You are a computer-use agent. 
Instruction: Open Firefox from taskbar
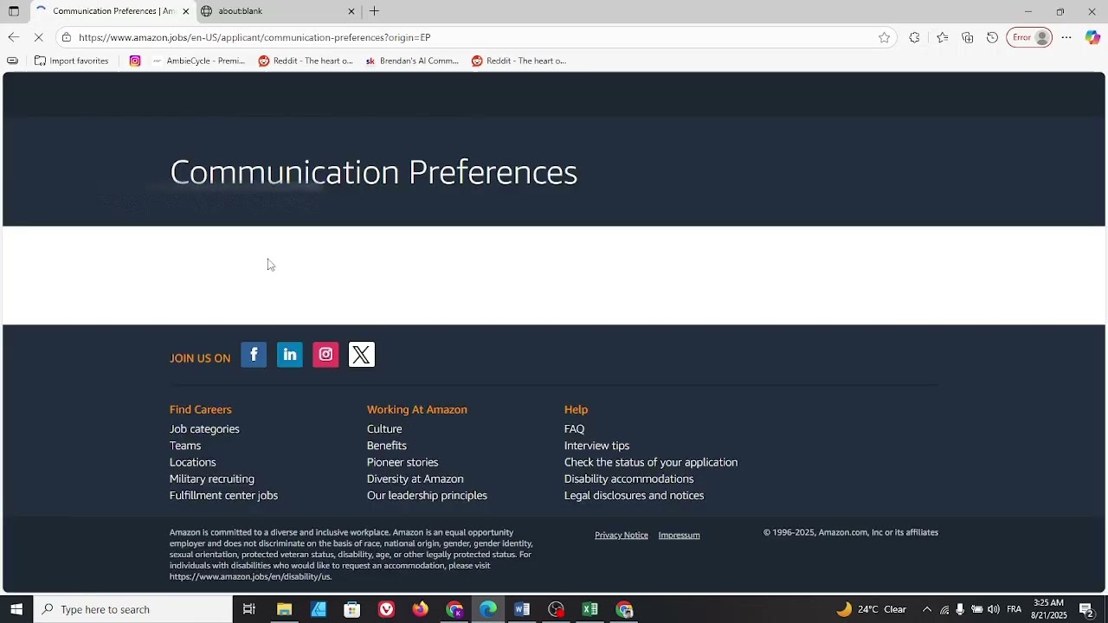(420, 609)
